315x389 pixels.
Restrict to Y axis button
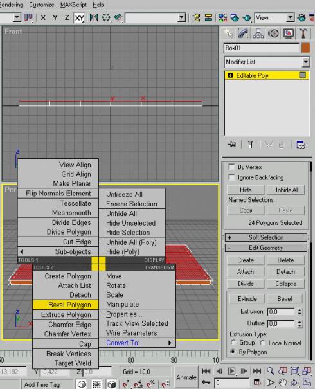(55, 17)
